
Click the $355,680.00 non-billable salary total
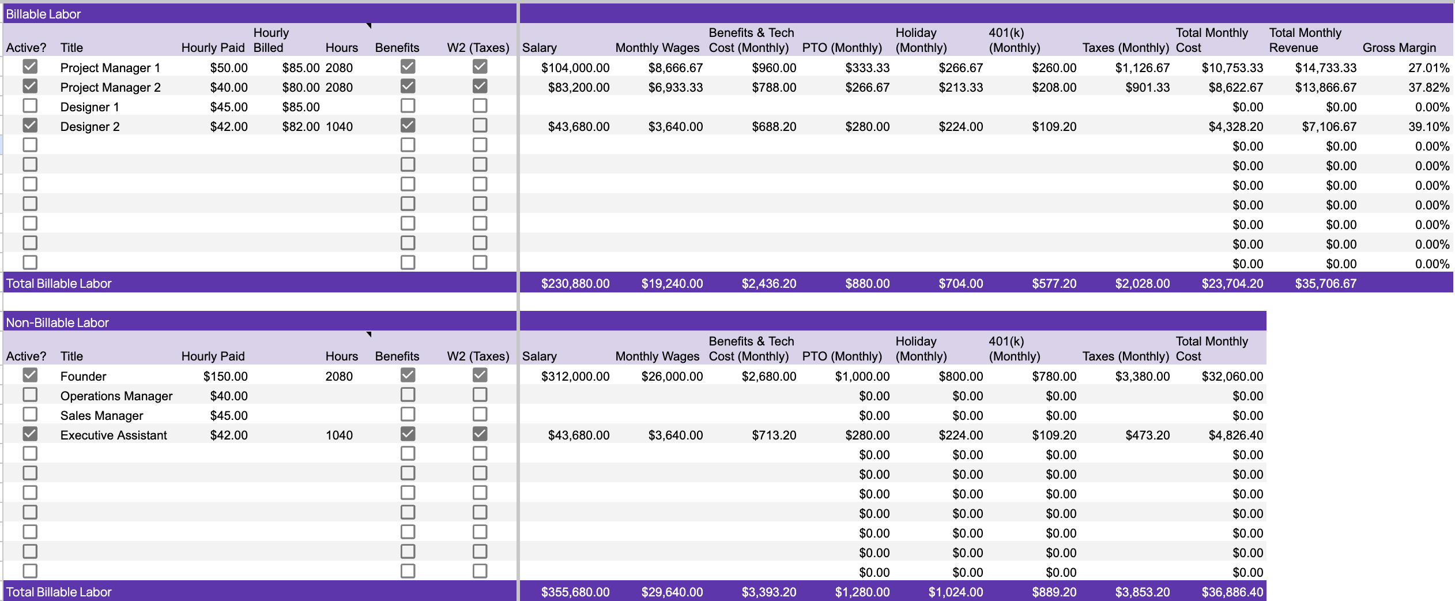pyautogui.click(x=575, y=592)
